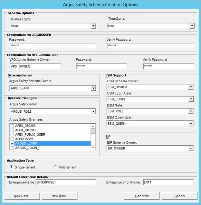Click the ESM_QUERY value
The width and height of the screenshot is (201, 205).
[x=117, y=124]
